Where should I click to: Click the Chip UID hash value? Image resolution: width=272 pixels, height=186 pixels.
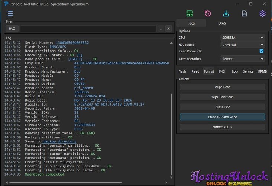click(122, 63)
